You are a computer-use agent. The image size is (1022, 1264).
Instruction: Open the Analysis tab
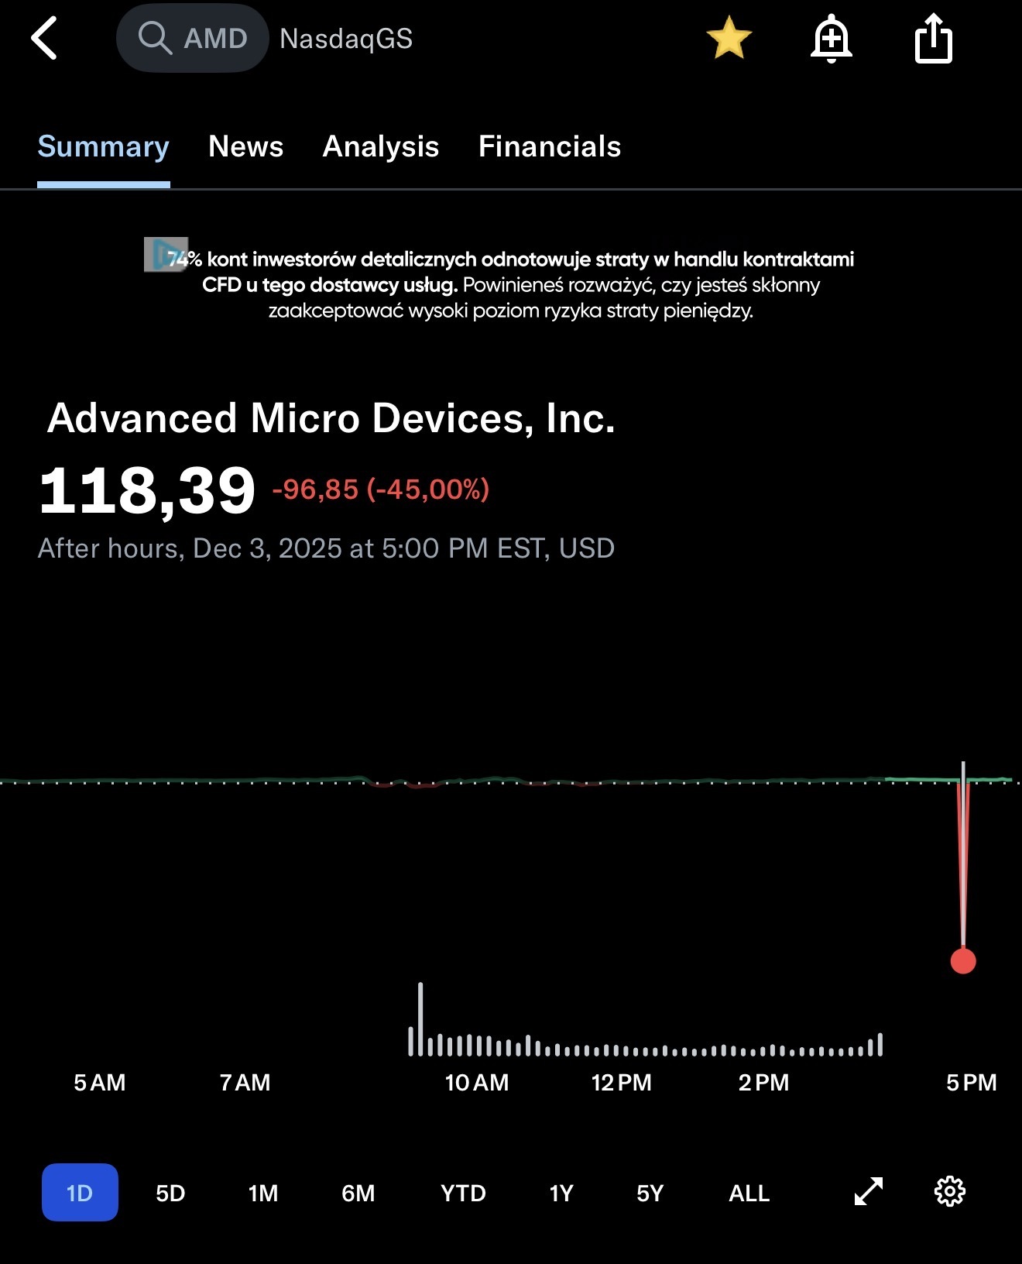click(380, 146)
